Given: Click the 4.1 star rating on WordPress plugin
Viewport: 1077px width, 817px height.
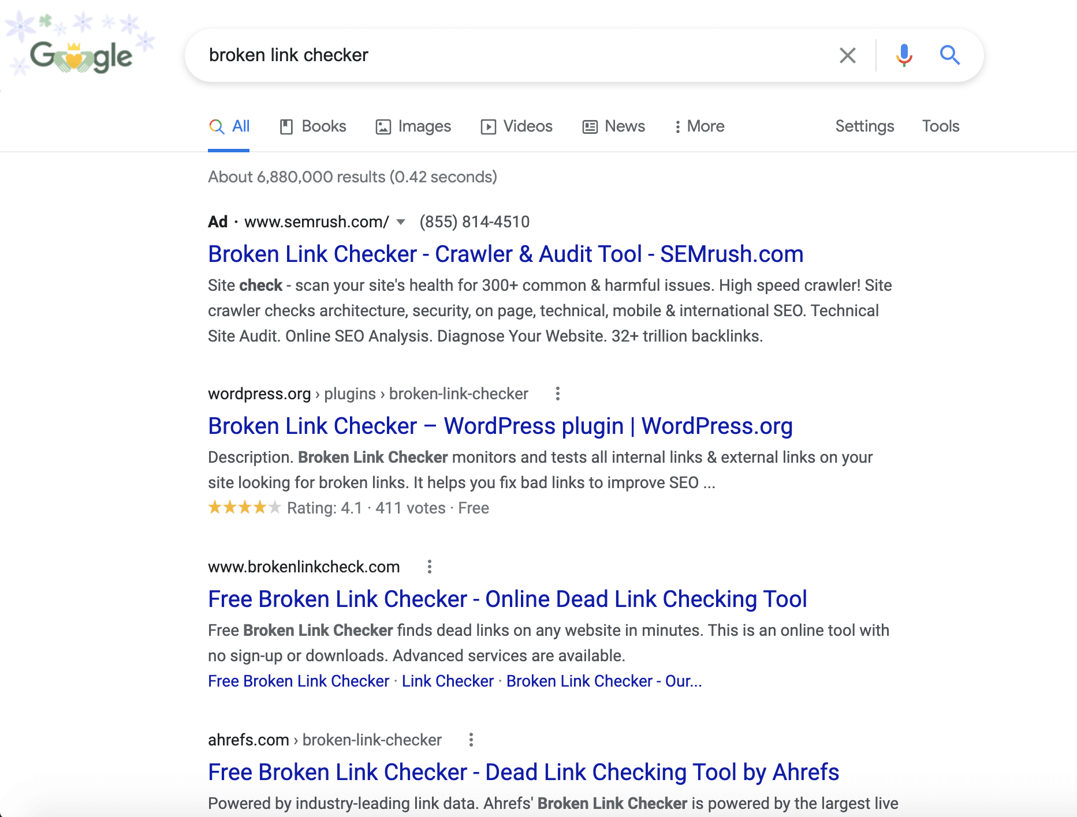Looking at the screenshot, I should [244, 507].
